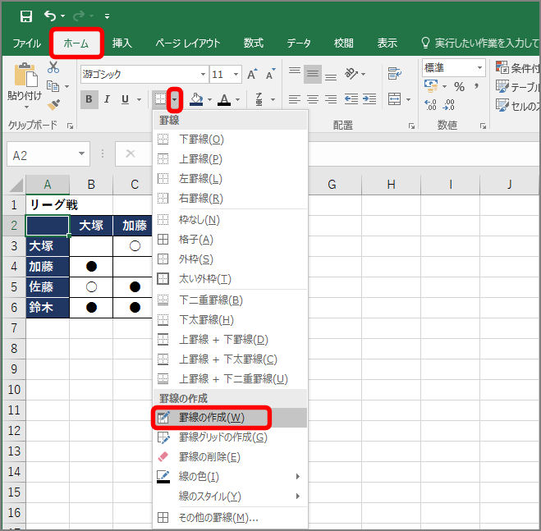Click row header 10
The width and height of the screenshot is (541, 531).
tap(14, 390)
